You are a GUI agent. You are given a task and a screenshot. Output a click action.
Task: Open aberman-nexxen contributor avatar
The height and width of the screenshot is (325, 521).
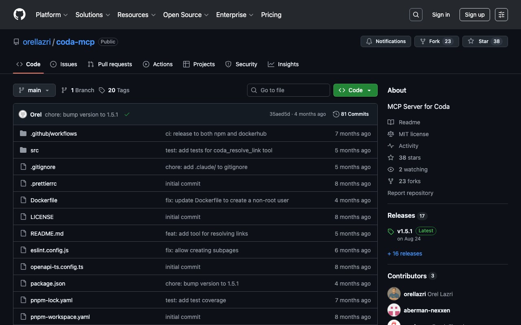394,310
